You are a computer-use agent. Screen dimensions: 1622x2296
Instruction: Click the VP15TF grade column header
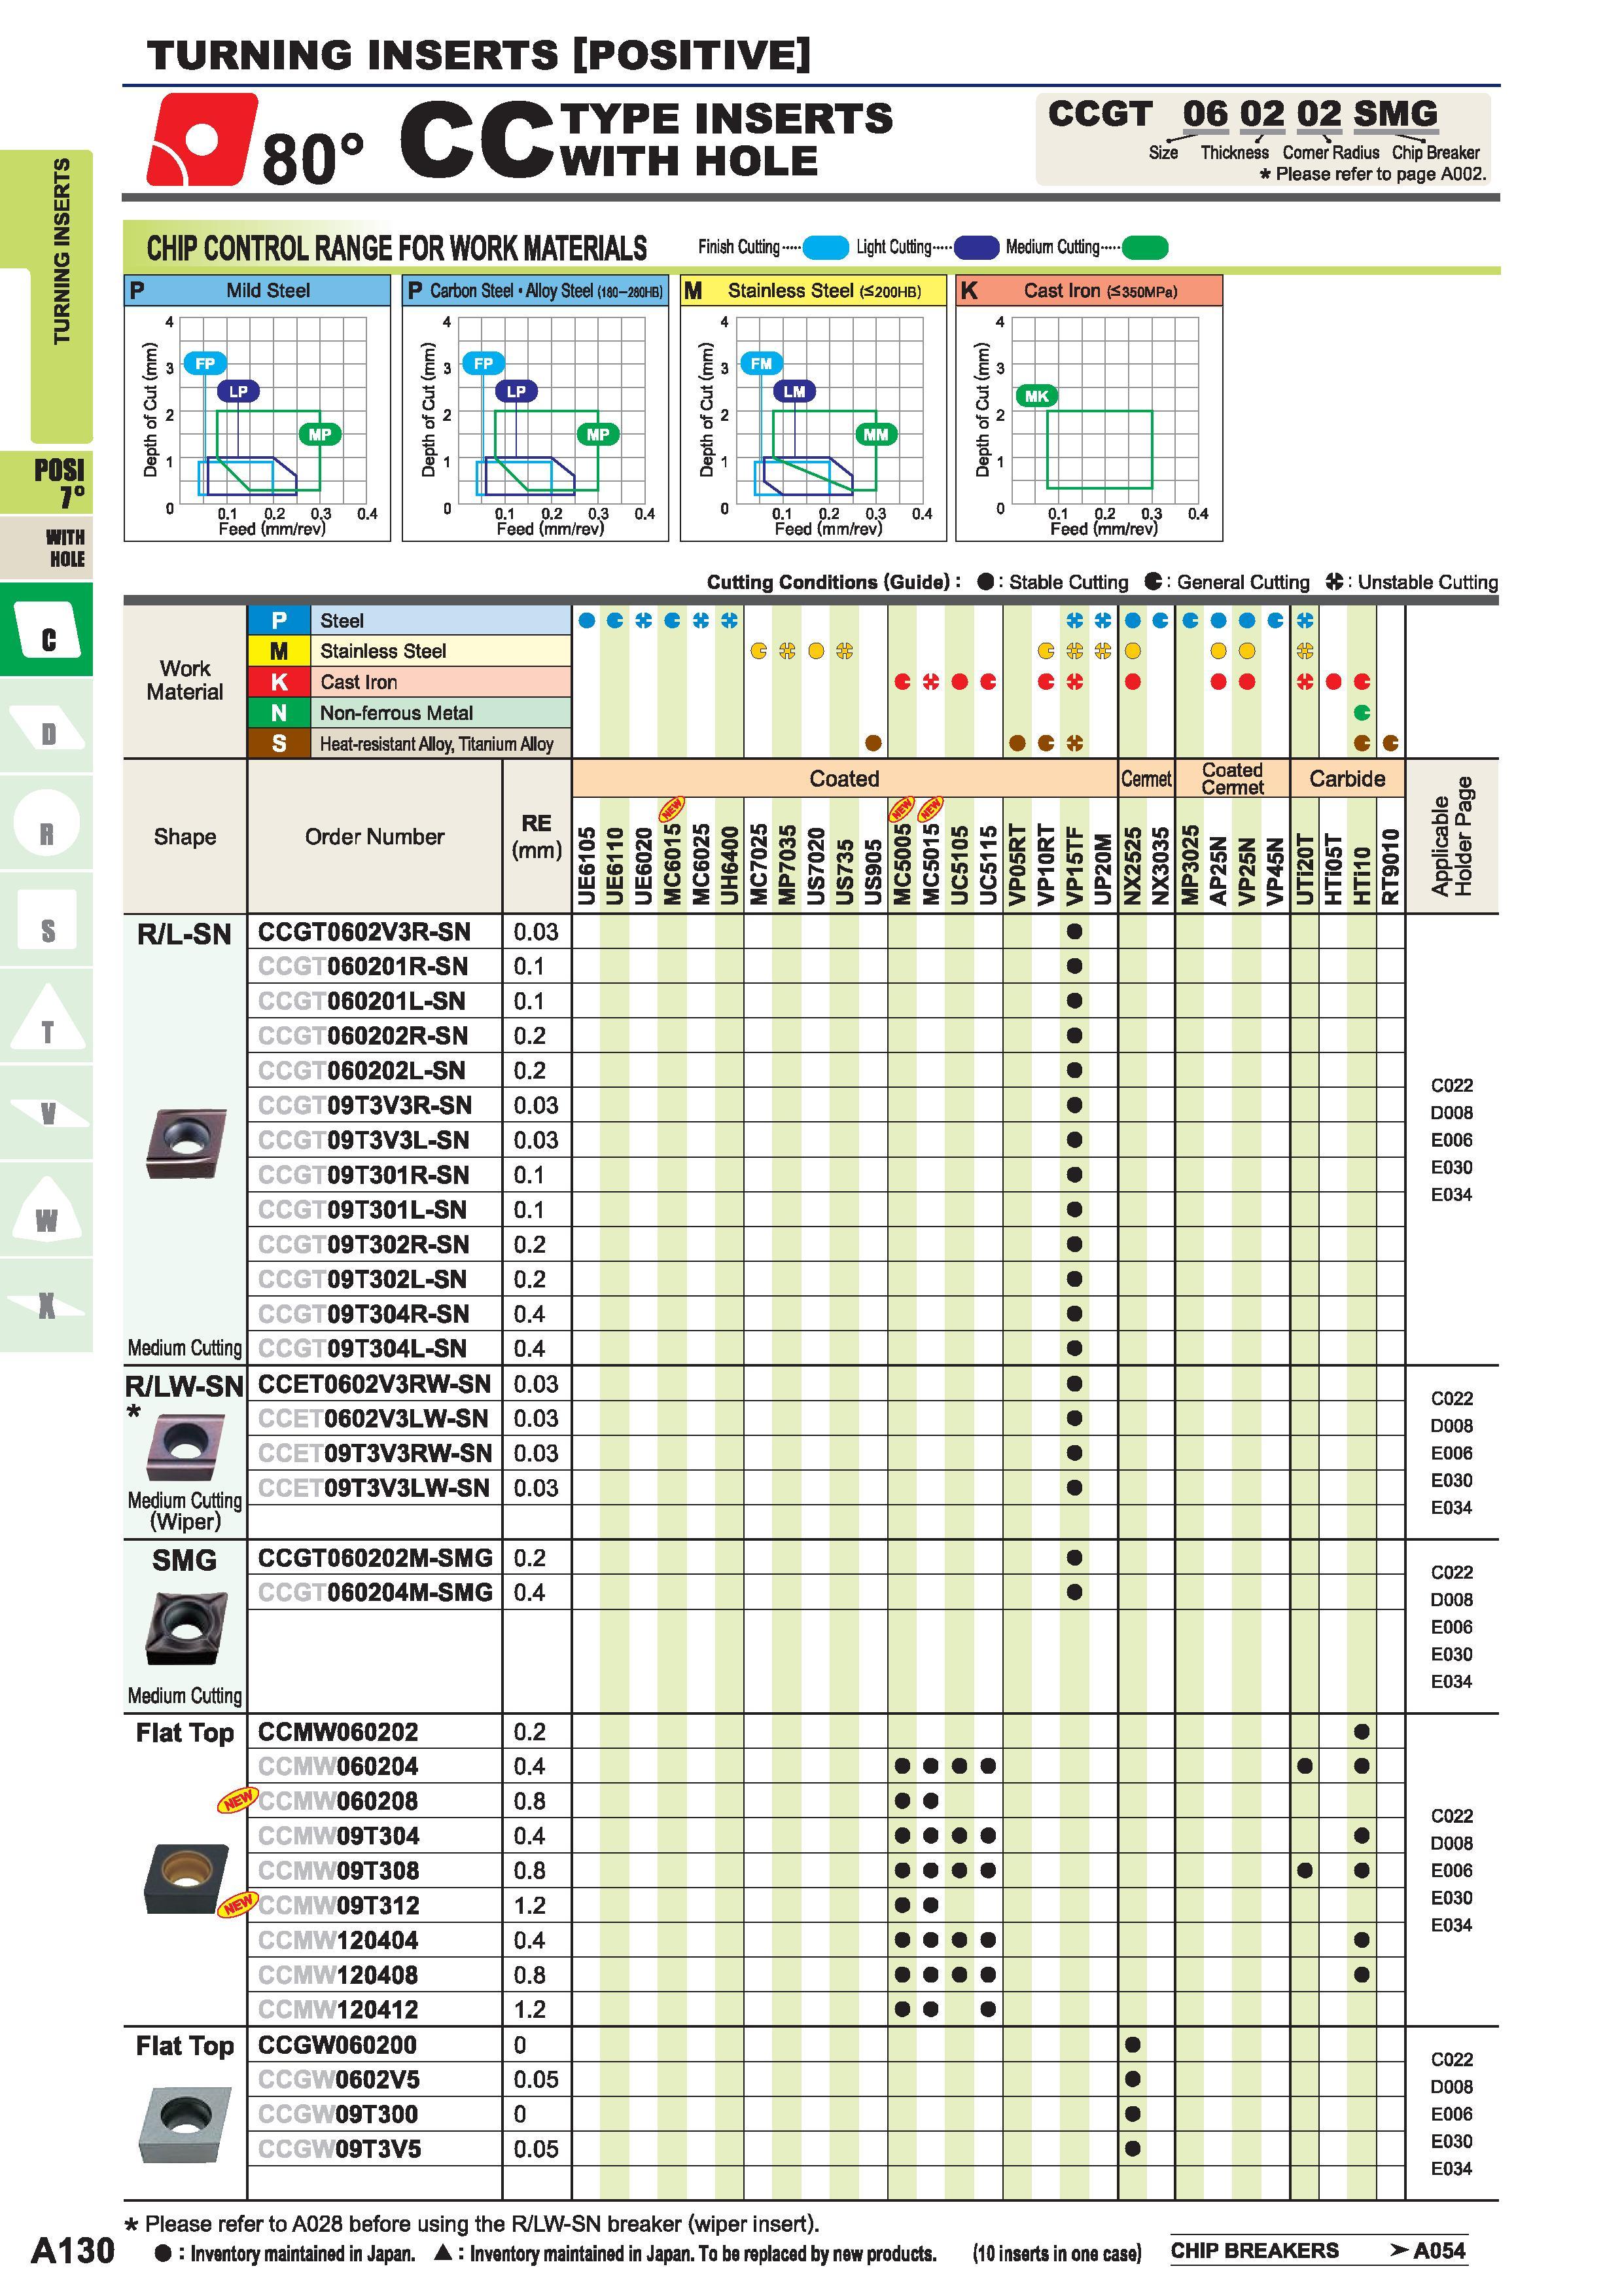[x=1074, y=865]
